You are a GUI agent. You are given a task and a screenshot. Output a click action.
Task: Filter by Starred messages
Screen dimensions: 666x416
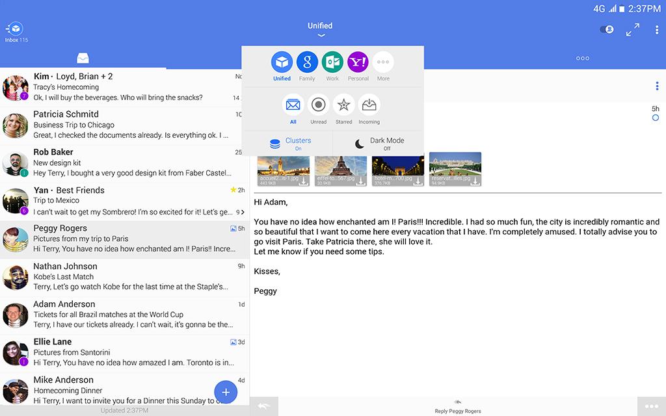[x=343, y=105]
